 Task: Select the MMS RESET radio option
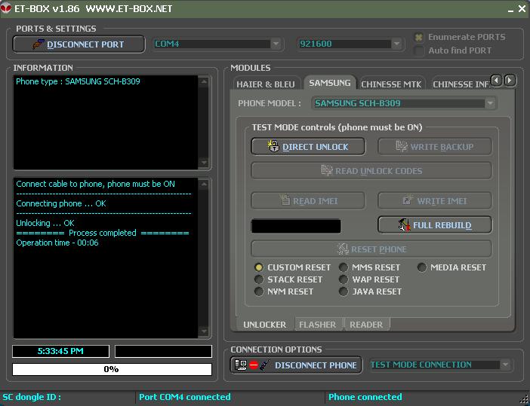pos(344,267)
